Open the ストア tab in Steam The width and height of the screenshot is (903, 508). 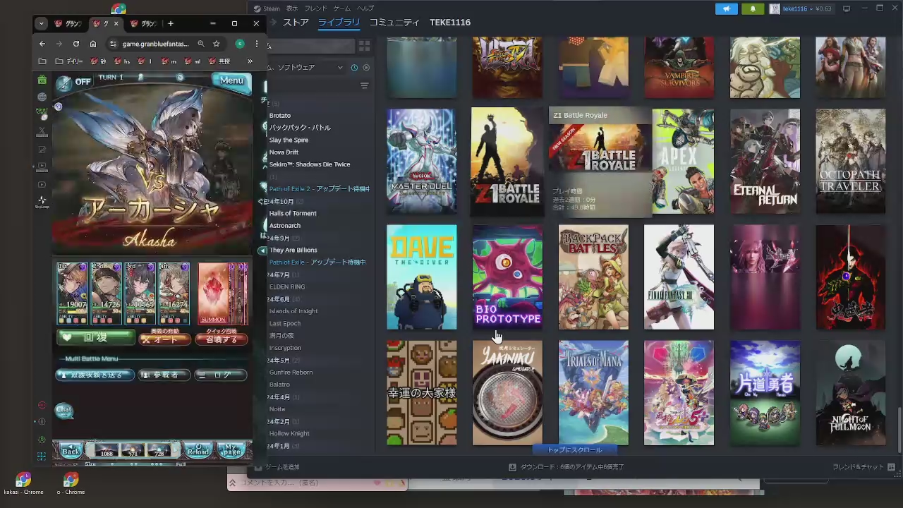(296, 23)
